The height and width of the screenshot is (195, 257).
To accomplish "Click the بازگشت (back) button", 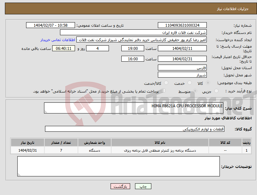I will (120, 186).
